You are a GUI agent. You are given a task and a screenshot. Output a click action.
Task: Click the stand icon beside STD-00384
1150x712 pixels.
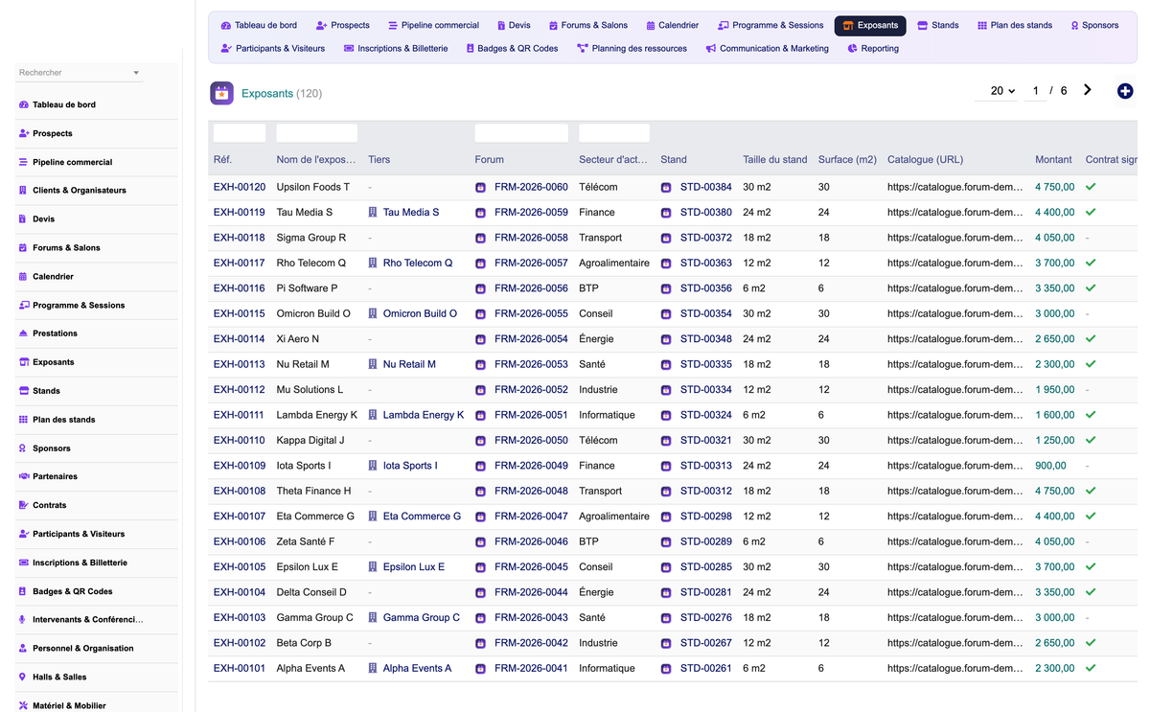pyautogui.click(x=666, y=187)
